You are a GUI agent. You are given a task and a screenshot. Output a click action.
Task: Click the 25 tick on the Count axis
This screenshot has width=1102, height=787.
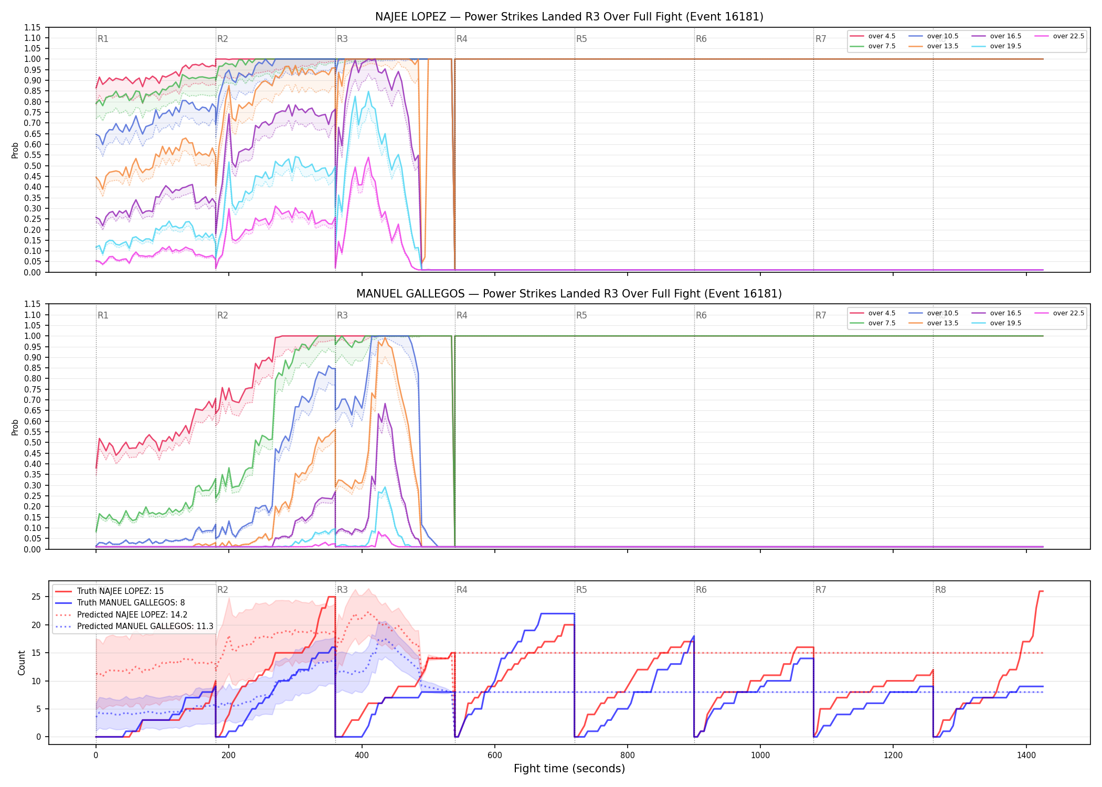tap(36, 597)
